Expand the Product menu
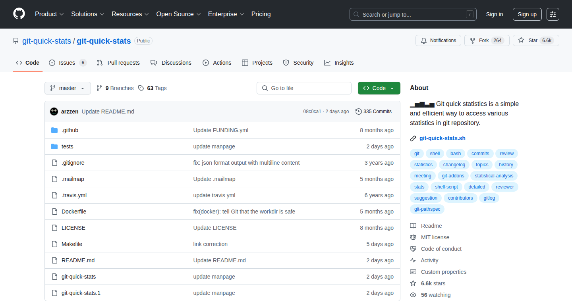The width and height of the screenshot is (572, 302). (49, 14)
